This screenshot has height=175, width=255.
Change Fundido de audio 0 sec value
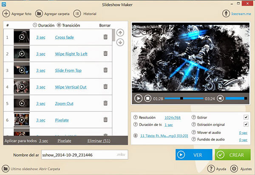point(243,140)
